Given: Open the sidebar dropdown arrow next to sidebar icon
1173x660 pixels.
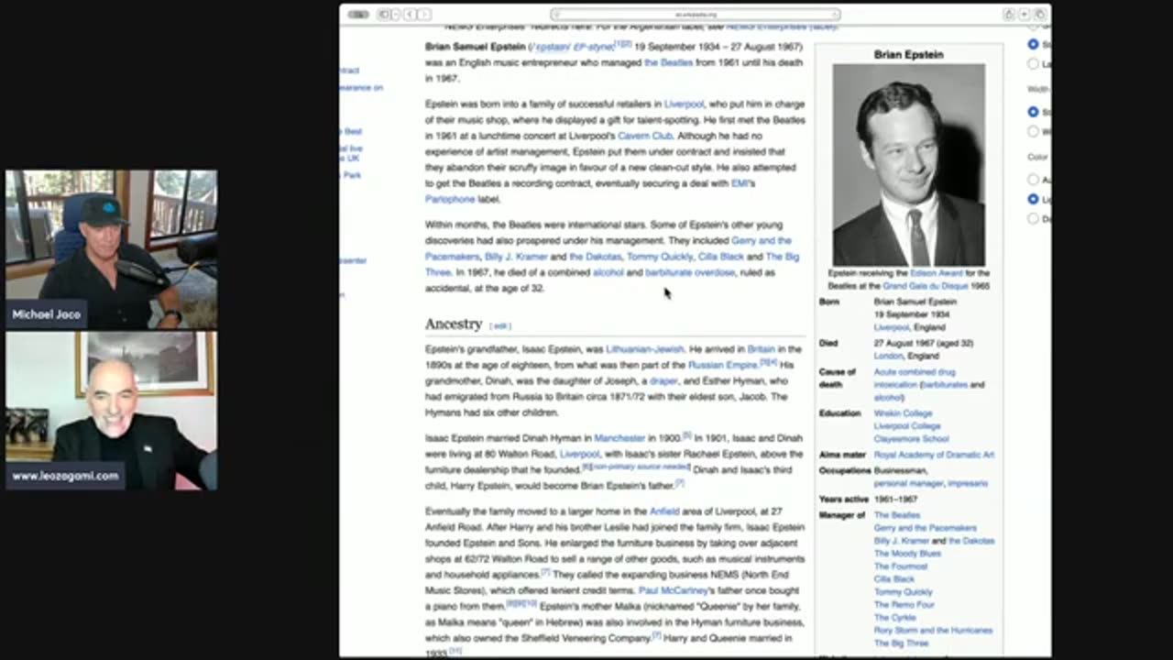Looking at the screenshot, I should tap(396, 15).
